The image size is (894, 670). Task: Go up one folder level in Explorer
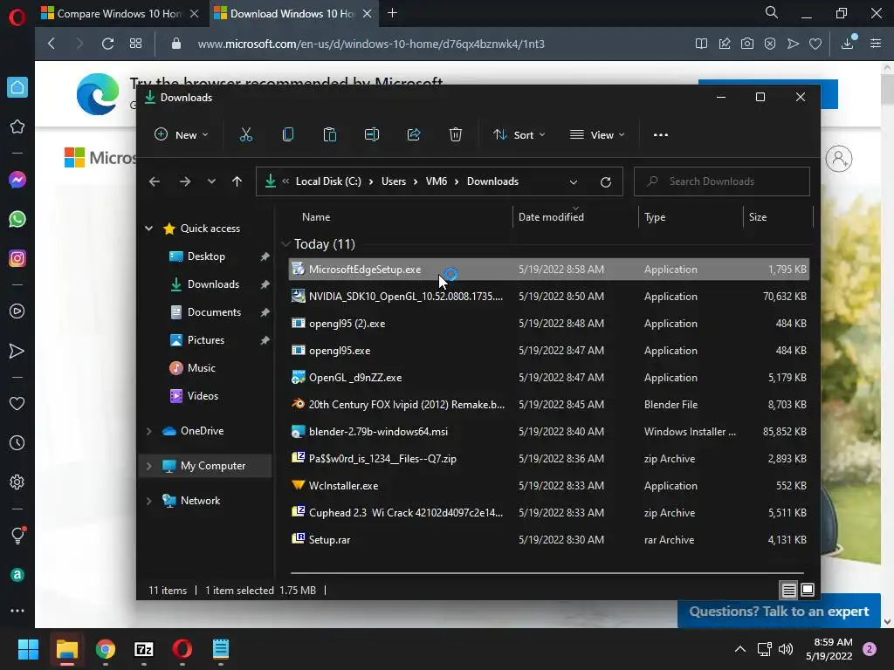click(x=237, y=181)
